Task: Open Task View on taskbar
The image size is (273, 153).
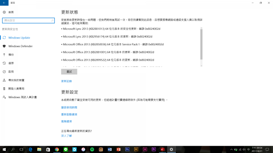Action: (21, 149)
